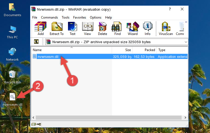
Task: Open the Help menu
Action: coord(108,17)
